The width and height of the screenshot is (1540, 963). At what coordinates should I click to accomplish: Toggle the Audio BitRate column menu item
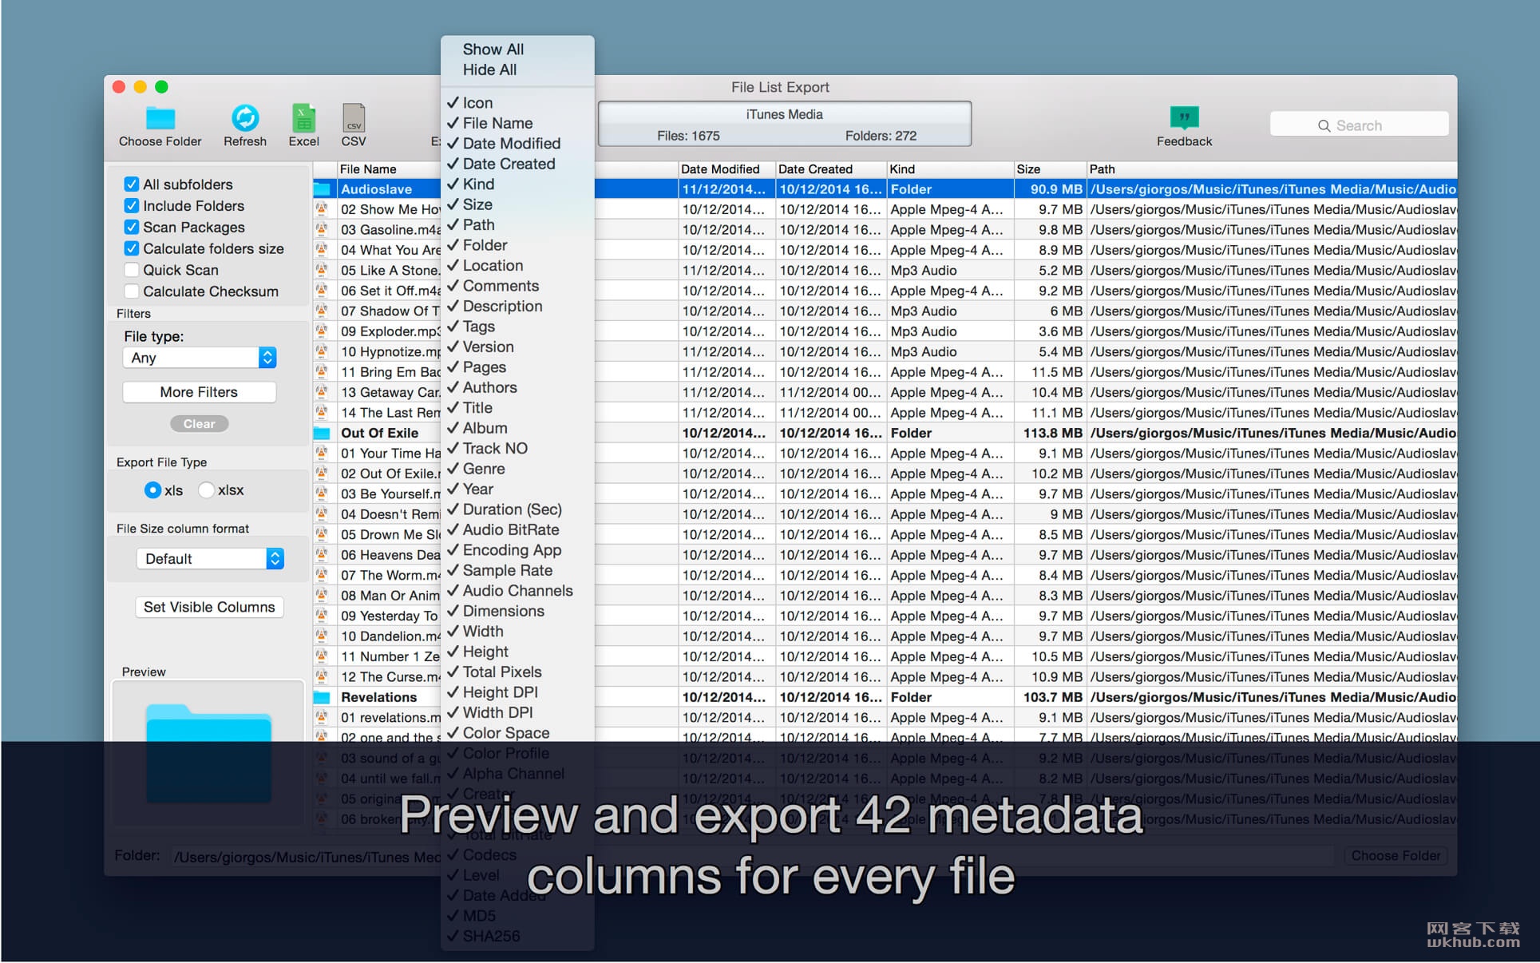click(517, 529)
